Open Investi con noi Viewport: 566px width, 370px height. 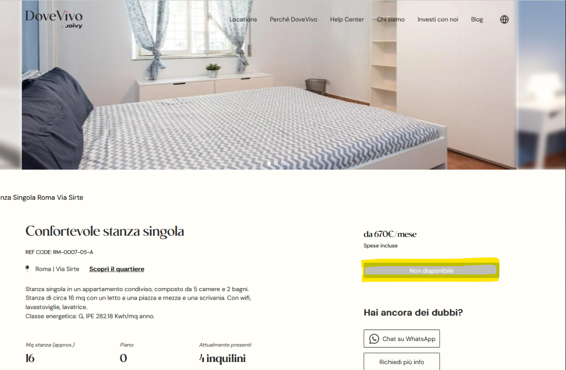pos(438,19)
